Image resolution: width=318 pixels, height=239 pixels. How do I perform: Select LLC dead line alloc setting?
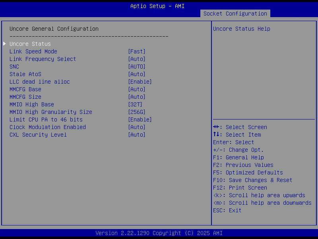[x=39, y=82]
